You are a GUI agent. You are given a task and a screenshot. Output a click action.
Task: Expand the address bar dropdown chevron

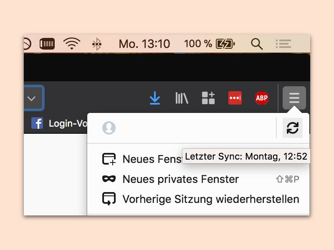coord(32,98)
